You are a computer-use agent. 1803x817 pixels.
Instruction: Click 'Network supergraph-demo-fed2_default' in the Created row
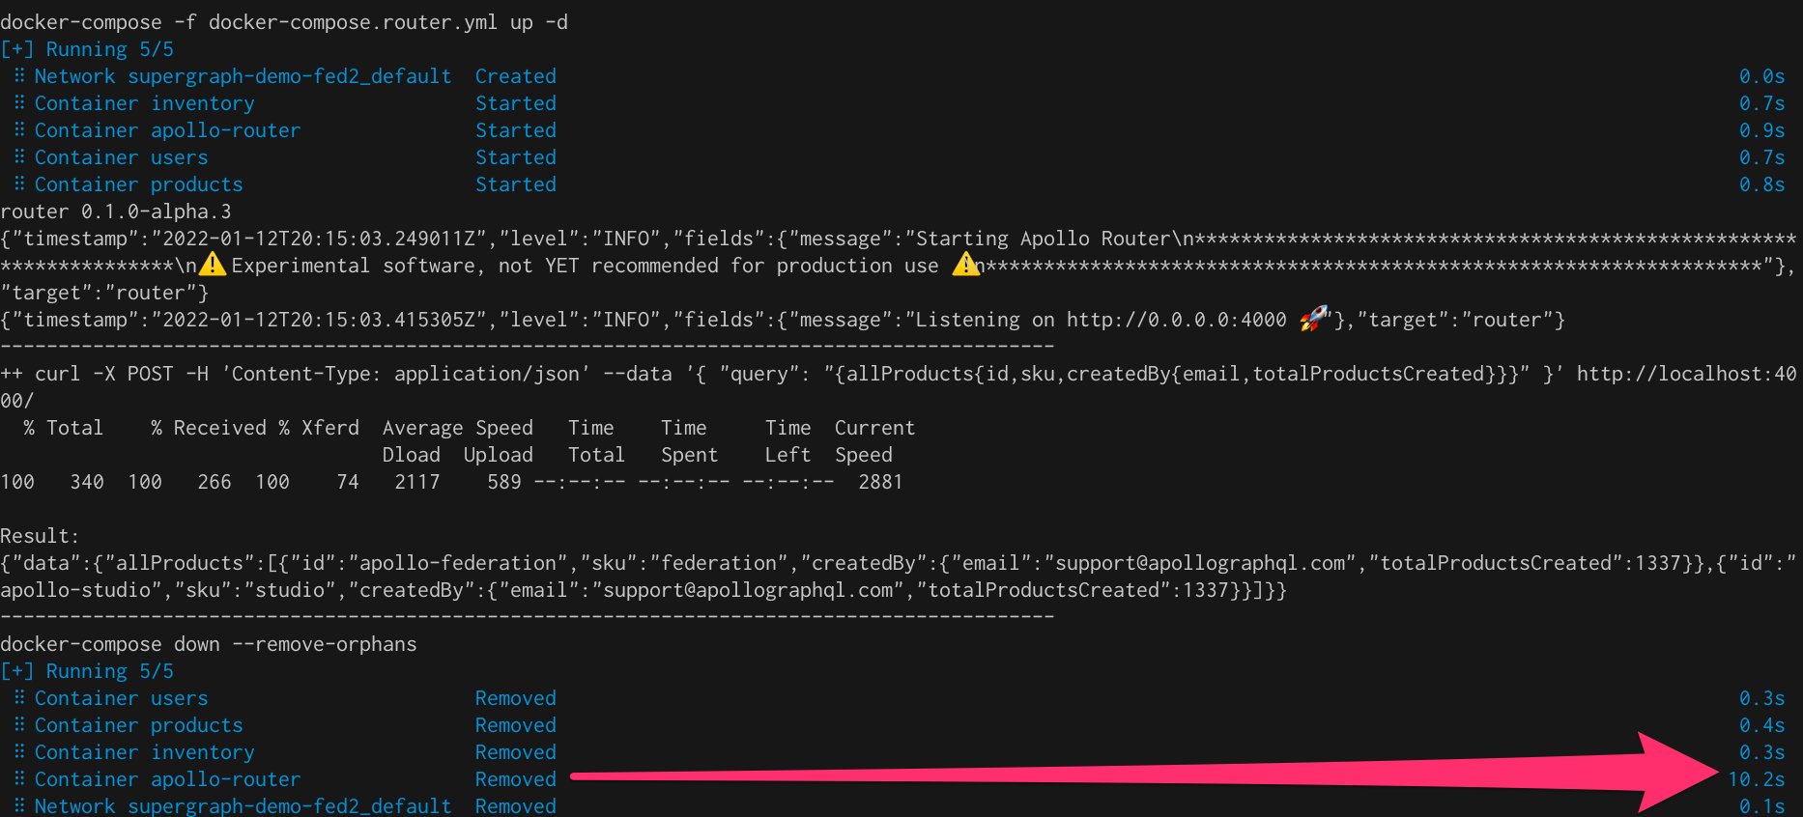(x=243, y=76)
